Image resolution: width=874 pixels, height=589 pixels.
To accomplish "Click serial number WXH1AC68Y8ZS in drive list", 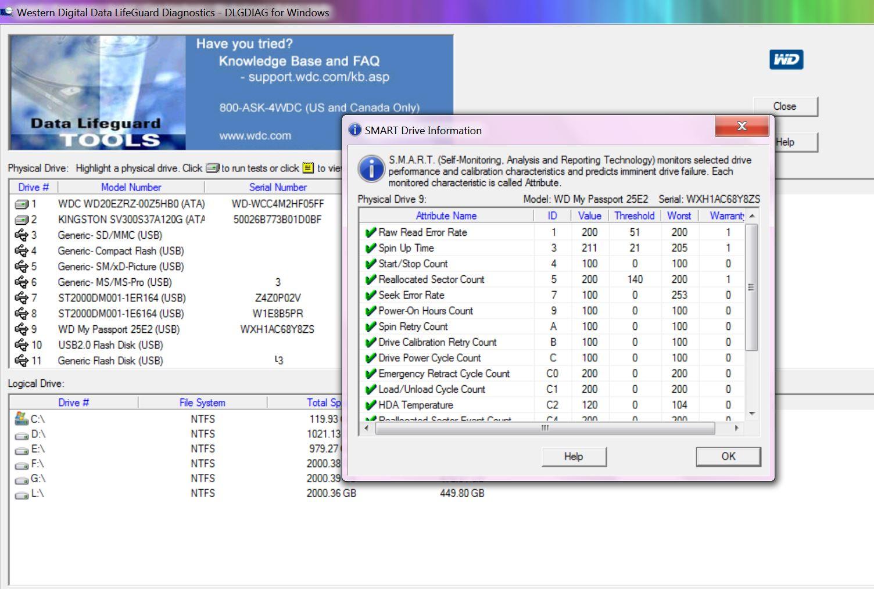I will (x=277, y=329).
